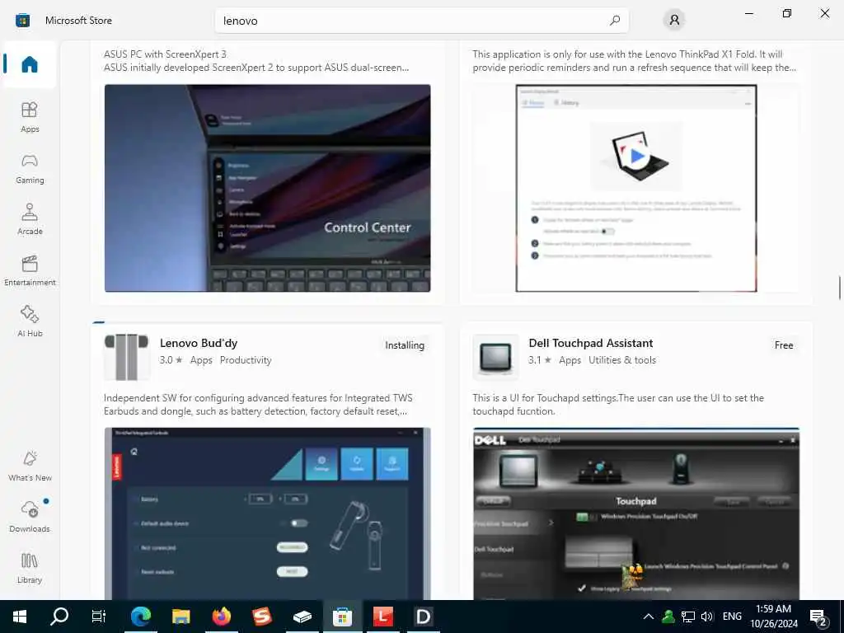Screen dimensions: 844x633
Task: Click the Lenovo Bud'dy description about TWS Earbuds
Action: [258, 404]
